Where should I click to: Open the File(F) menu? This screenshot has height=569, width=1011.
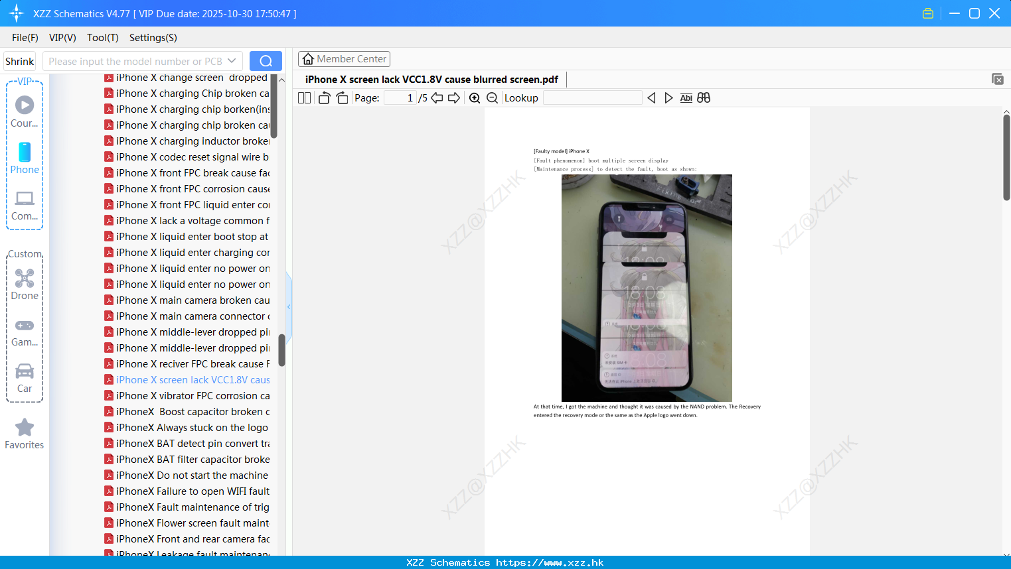point(25,38)
